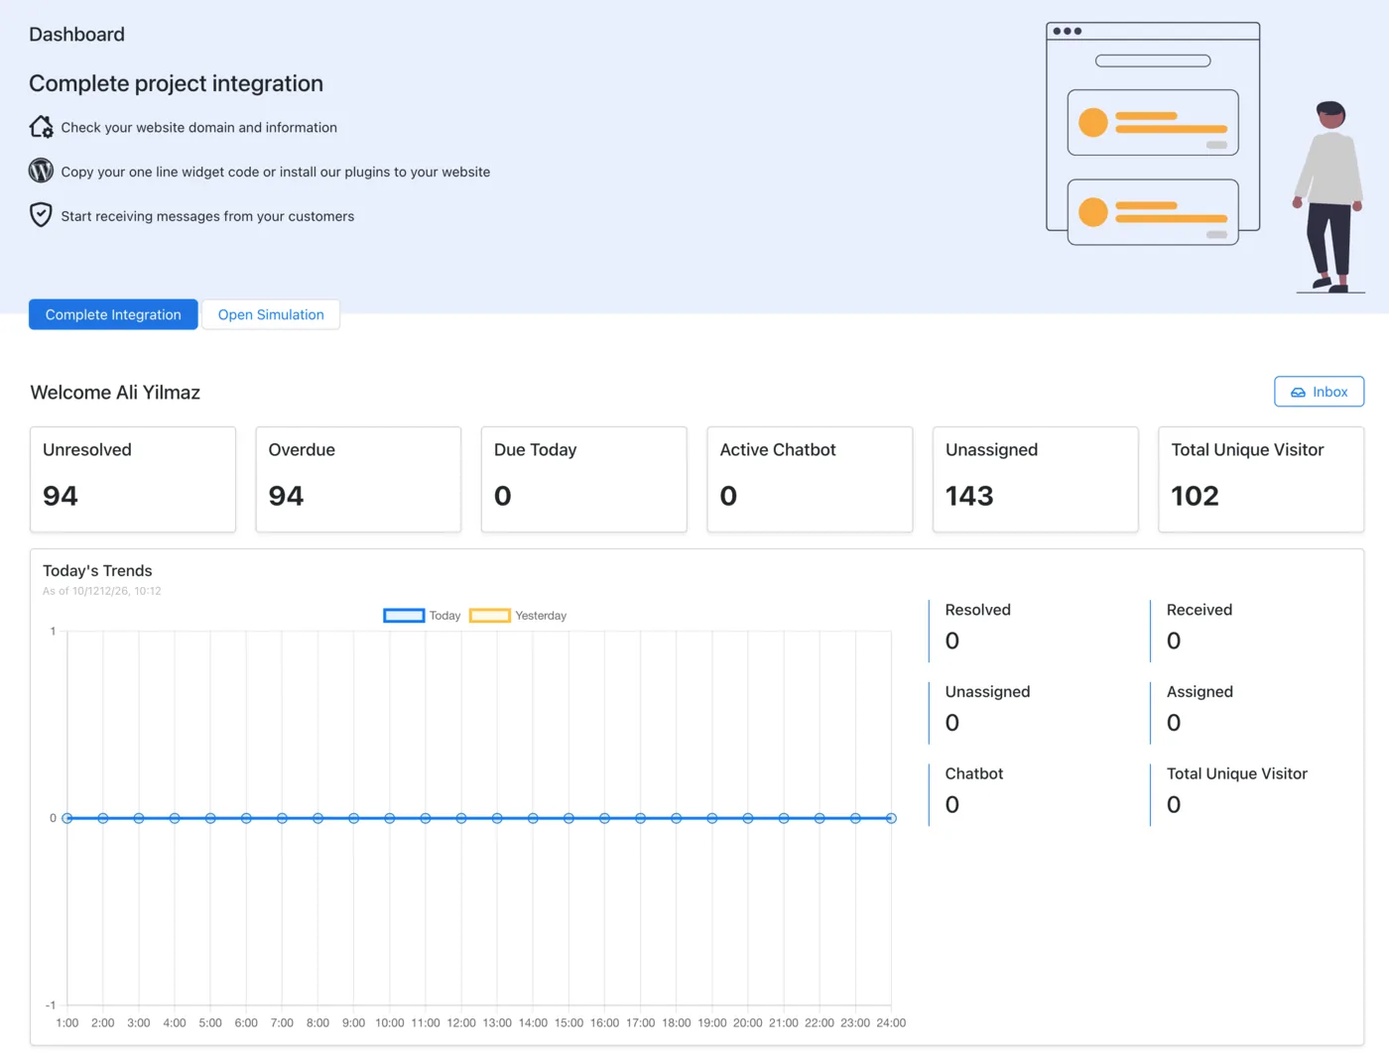1389x1059 pixels.
Task: Click the house-gear domain icon
Action: click(x=41, y=127)
